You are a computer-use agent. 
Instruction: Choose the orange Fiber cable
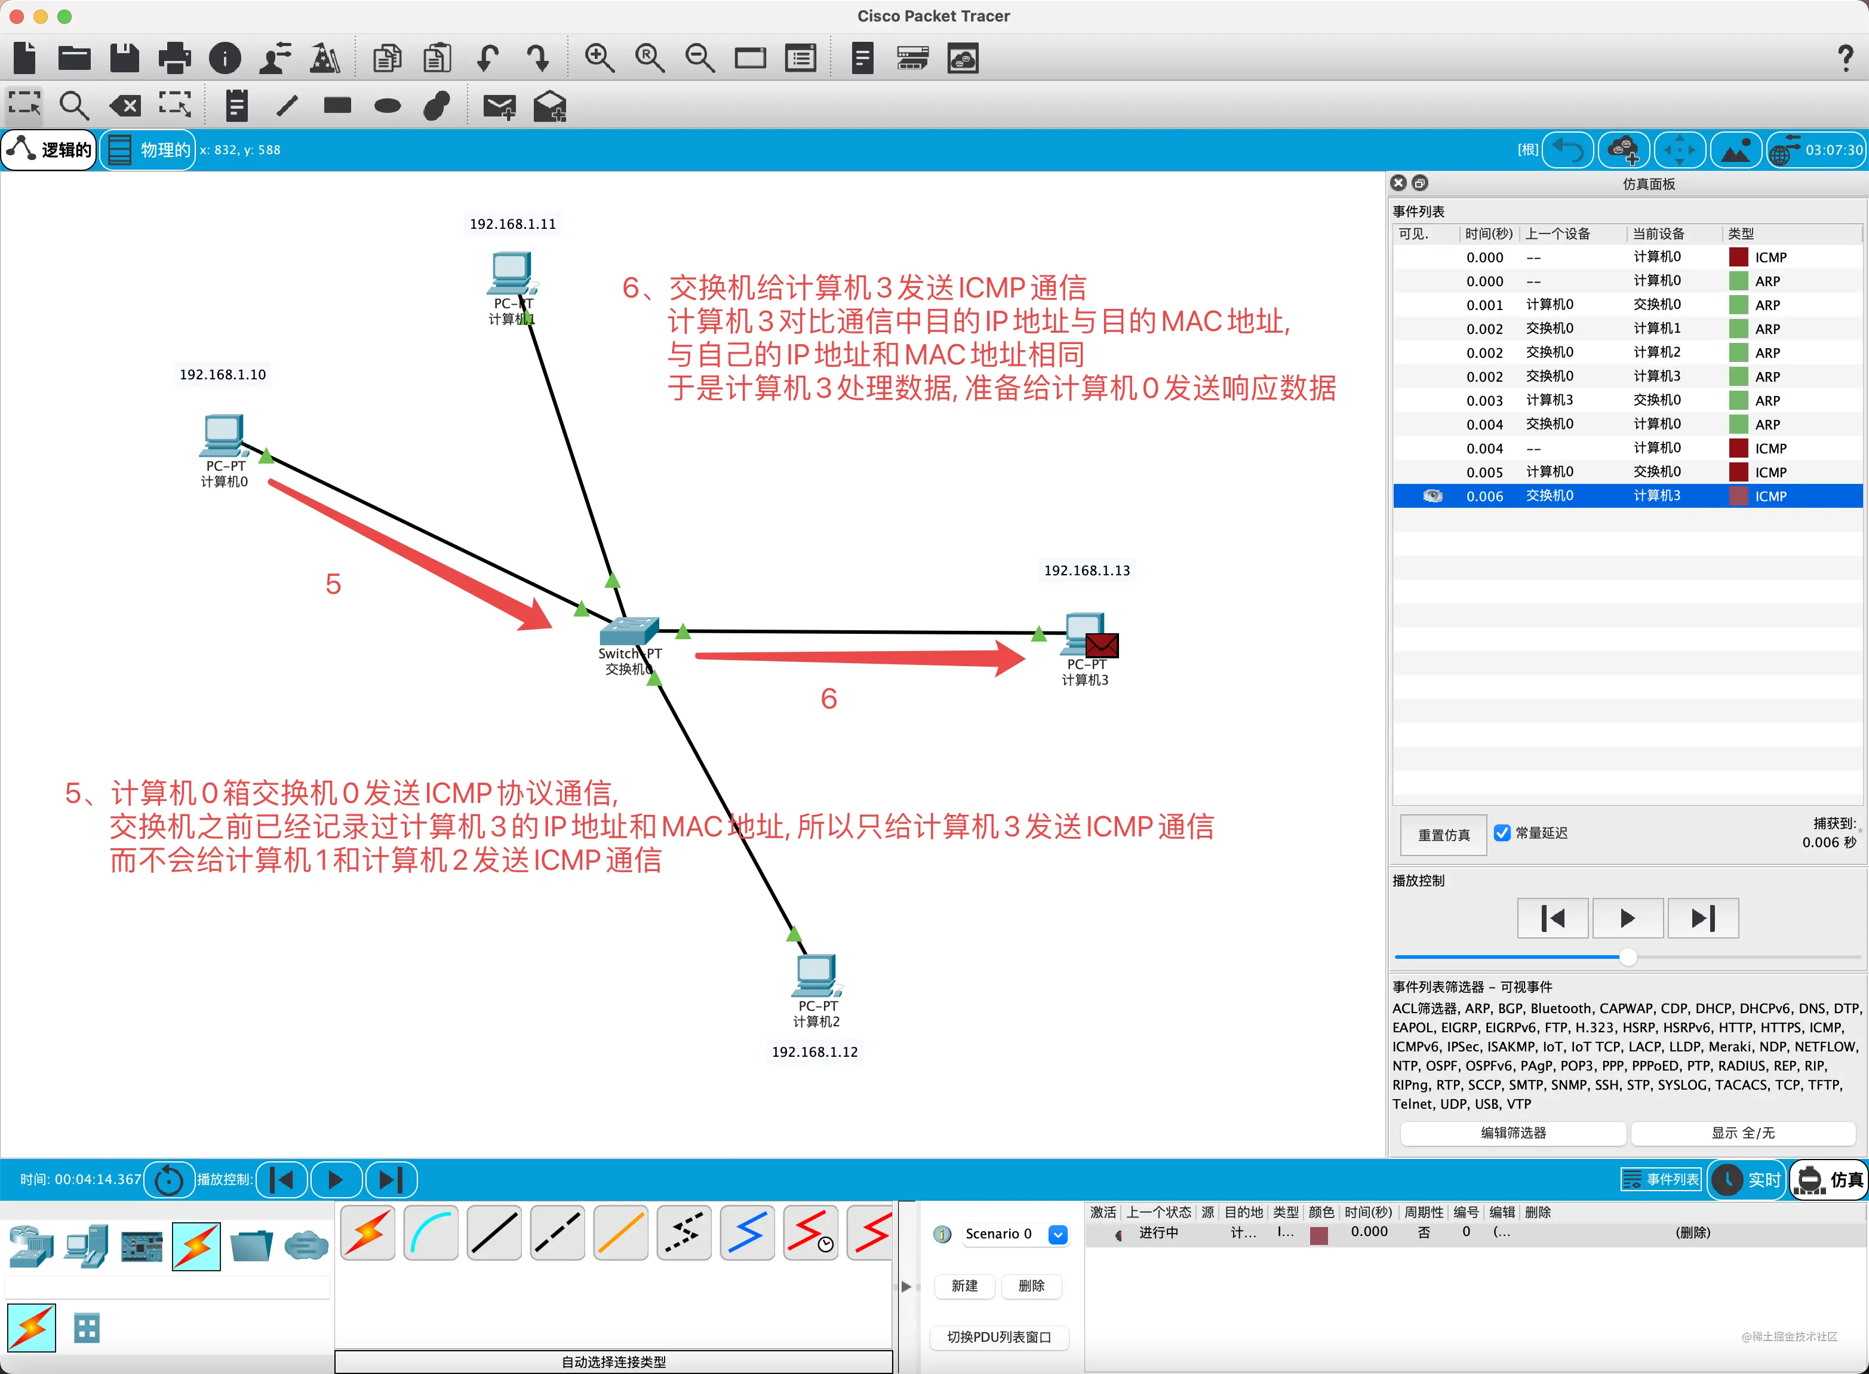[620, 1232]
